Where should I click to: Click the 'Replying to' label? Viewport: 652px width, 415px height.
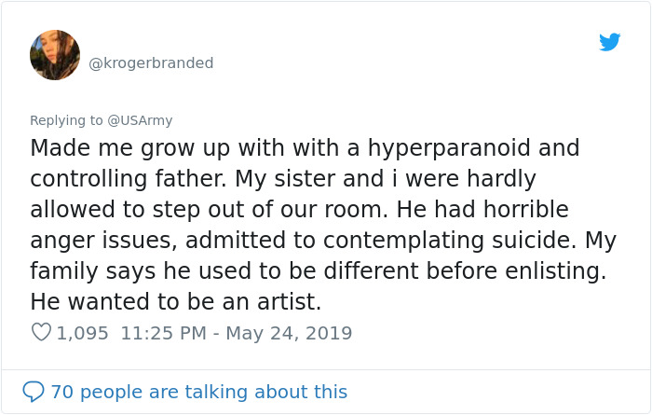(67, 120)
